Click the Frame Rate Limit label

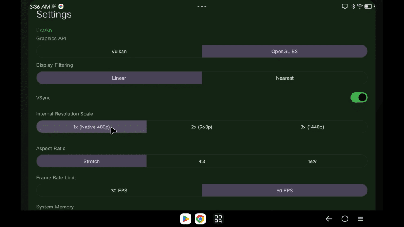56,178
